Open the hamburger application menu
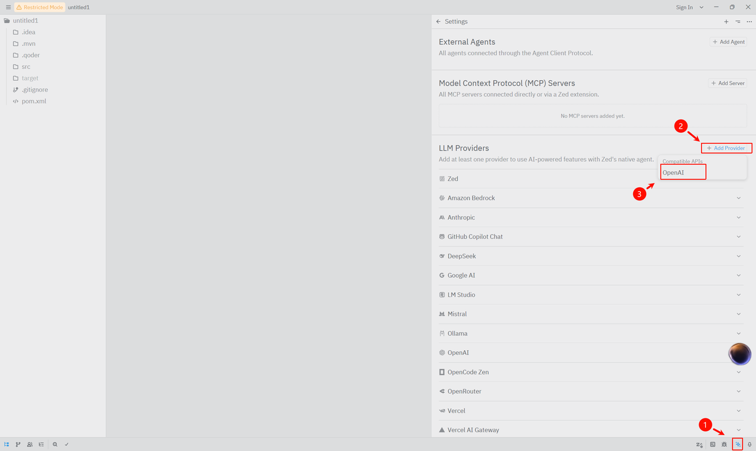The image size is (756, 451). pos(8,7)
